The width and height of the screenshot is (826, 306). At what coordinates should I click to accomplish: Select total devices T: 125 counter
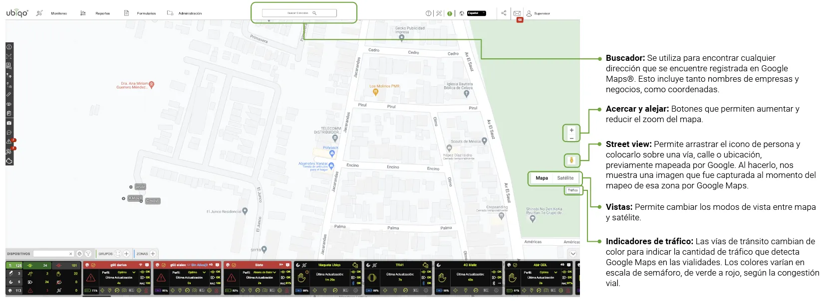coord(15,266)
